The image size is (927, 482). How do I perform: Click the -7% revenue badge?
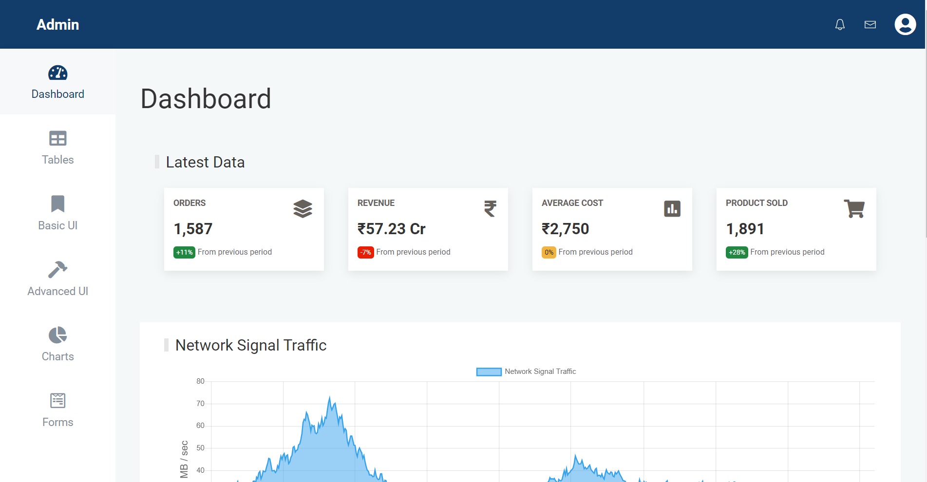point(365,252)
